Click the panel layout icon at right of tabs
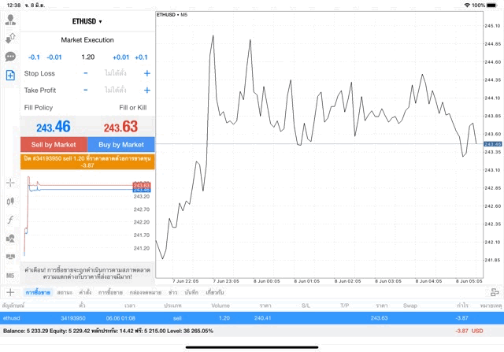This screenshot has height=352, width=504. 495,292
